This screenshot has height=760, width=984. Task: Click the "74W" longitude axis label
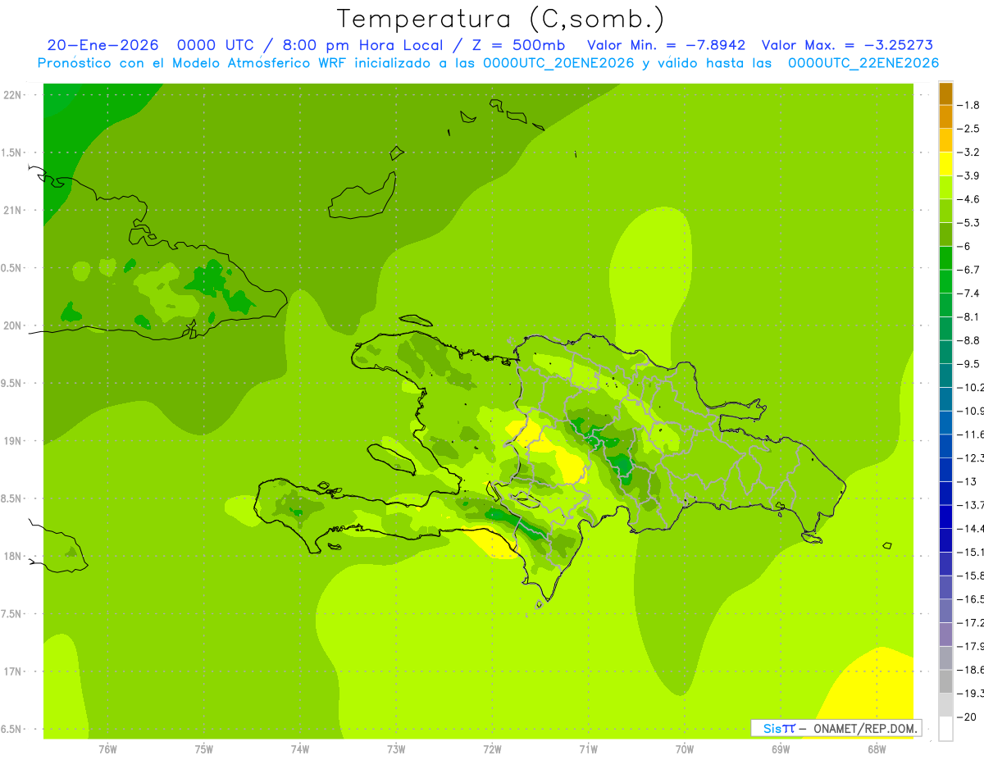tap(300, 749)
